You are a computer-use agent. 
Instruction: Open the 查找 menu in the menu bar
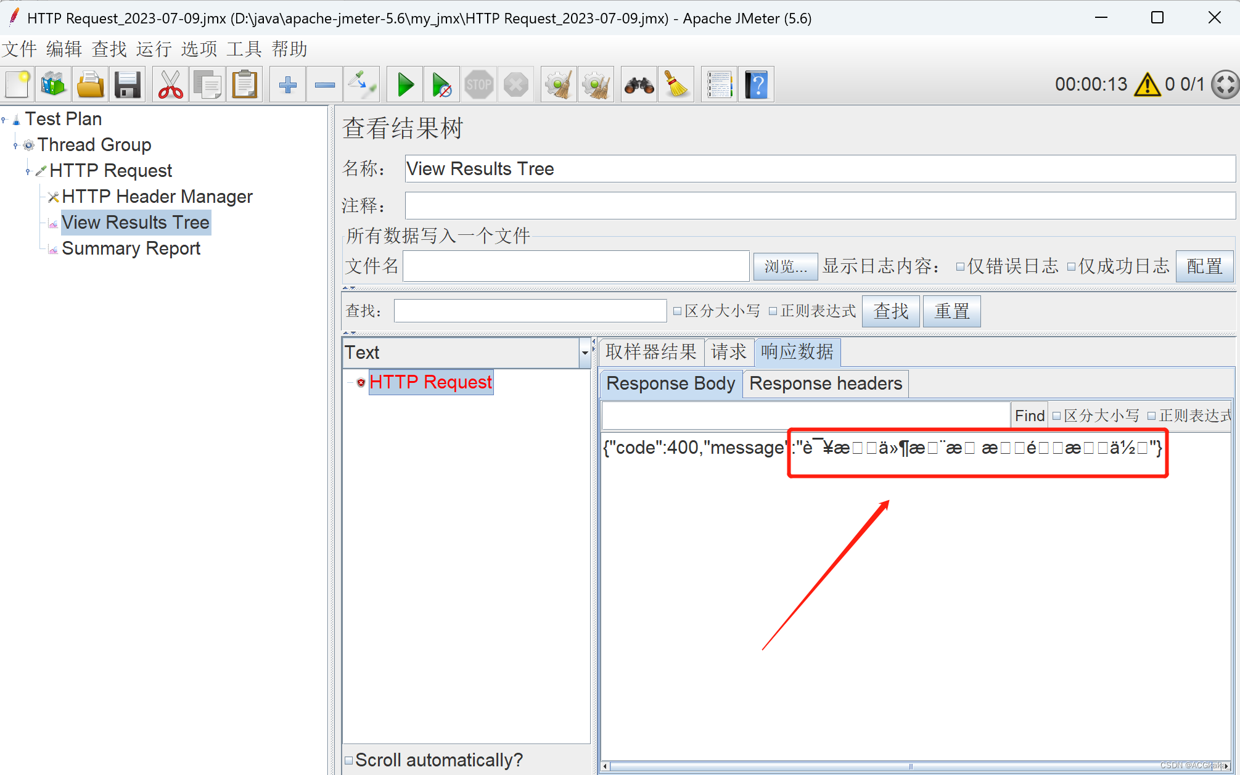[109, 49]
